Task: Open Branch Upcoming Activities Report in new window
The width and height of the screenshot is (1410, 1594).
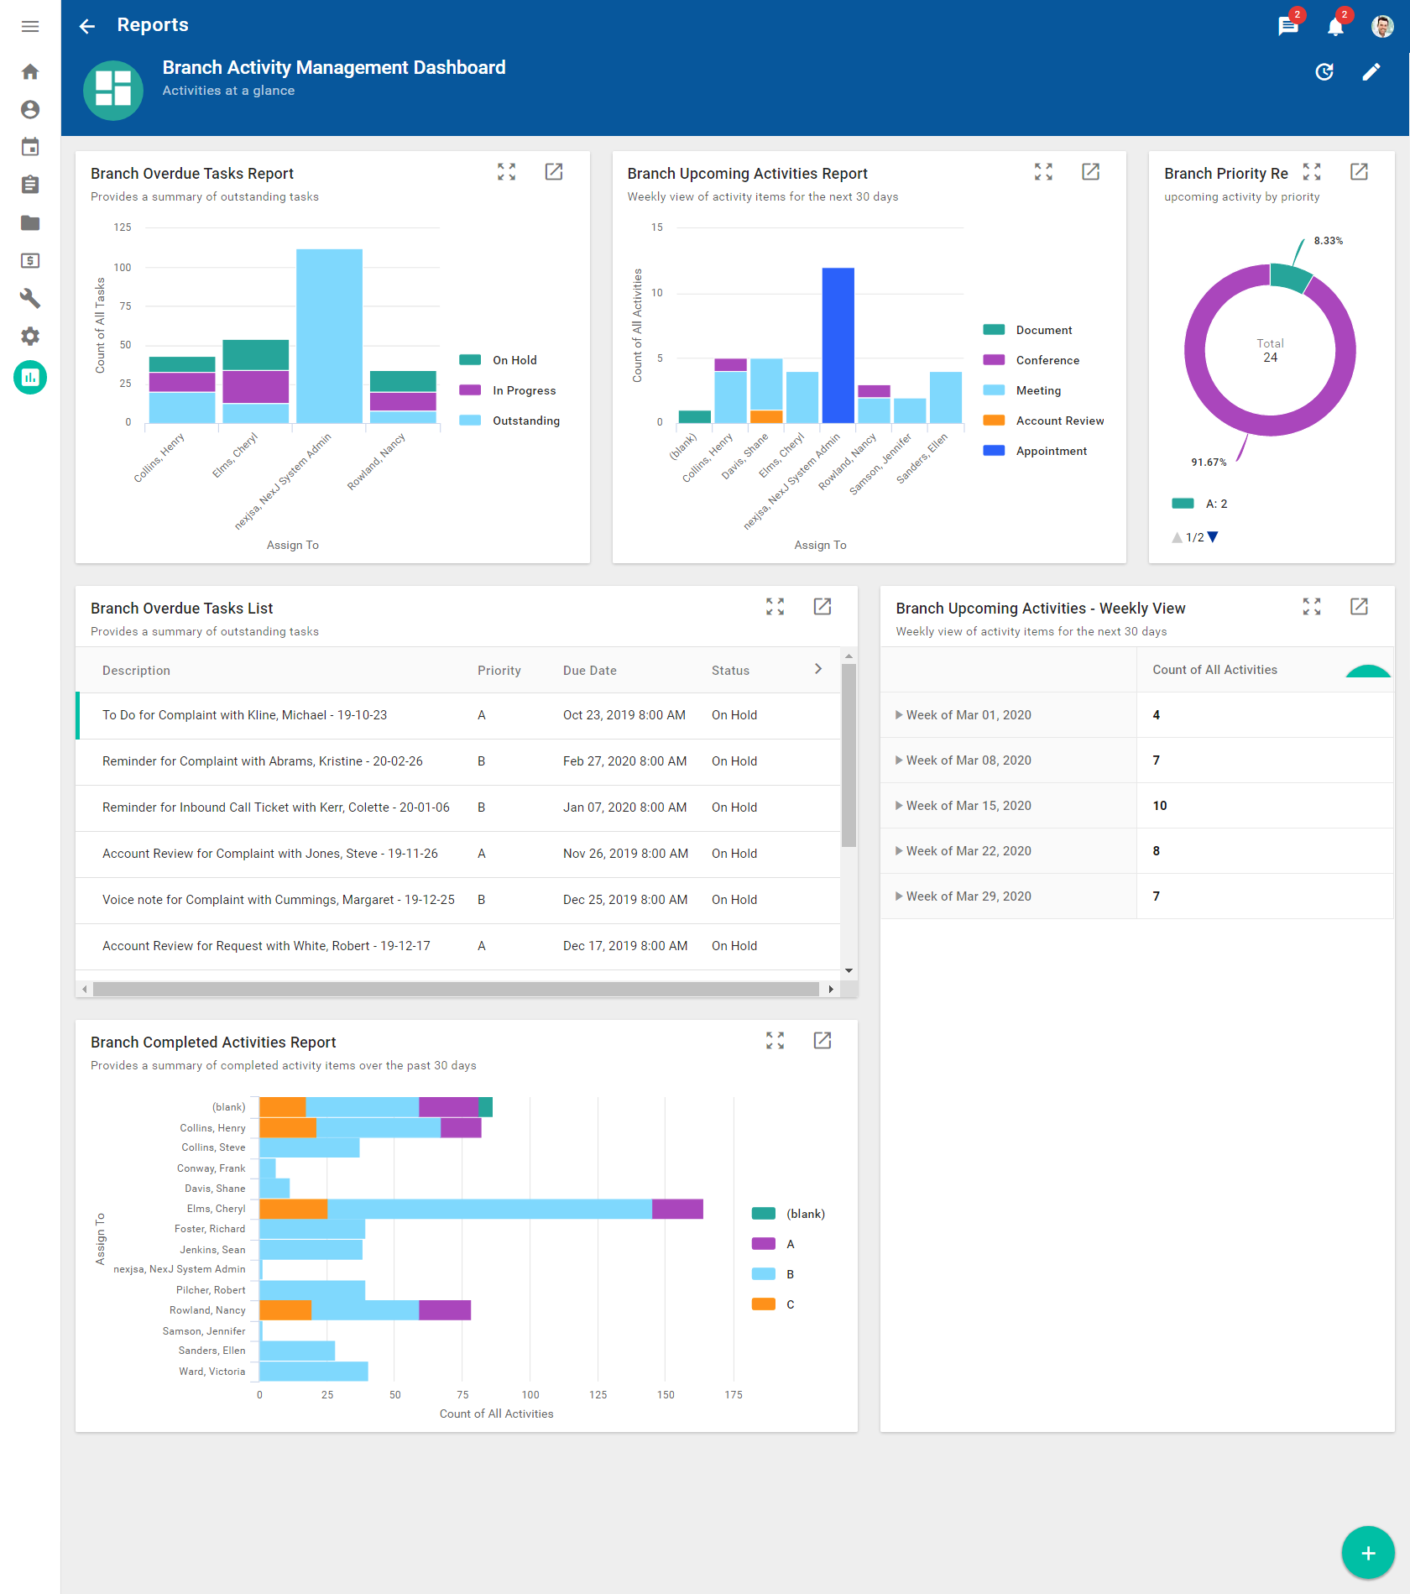Action: (1091, 172)
